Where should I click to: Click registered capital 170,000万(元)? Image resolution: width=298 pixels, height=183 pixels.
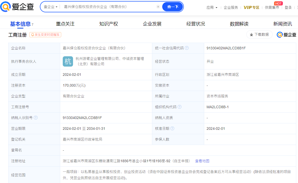(x=74, y=86)
